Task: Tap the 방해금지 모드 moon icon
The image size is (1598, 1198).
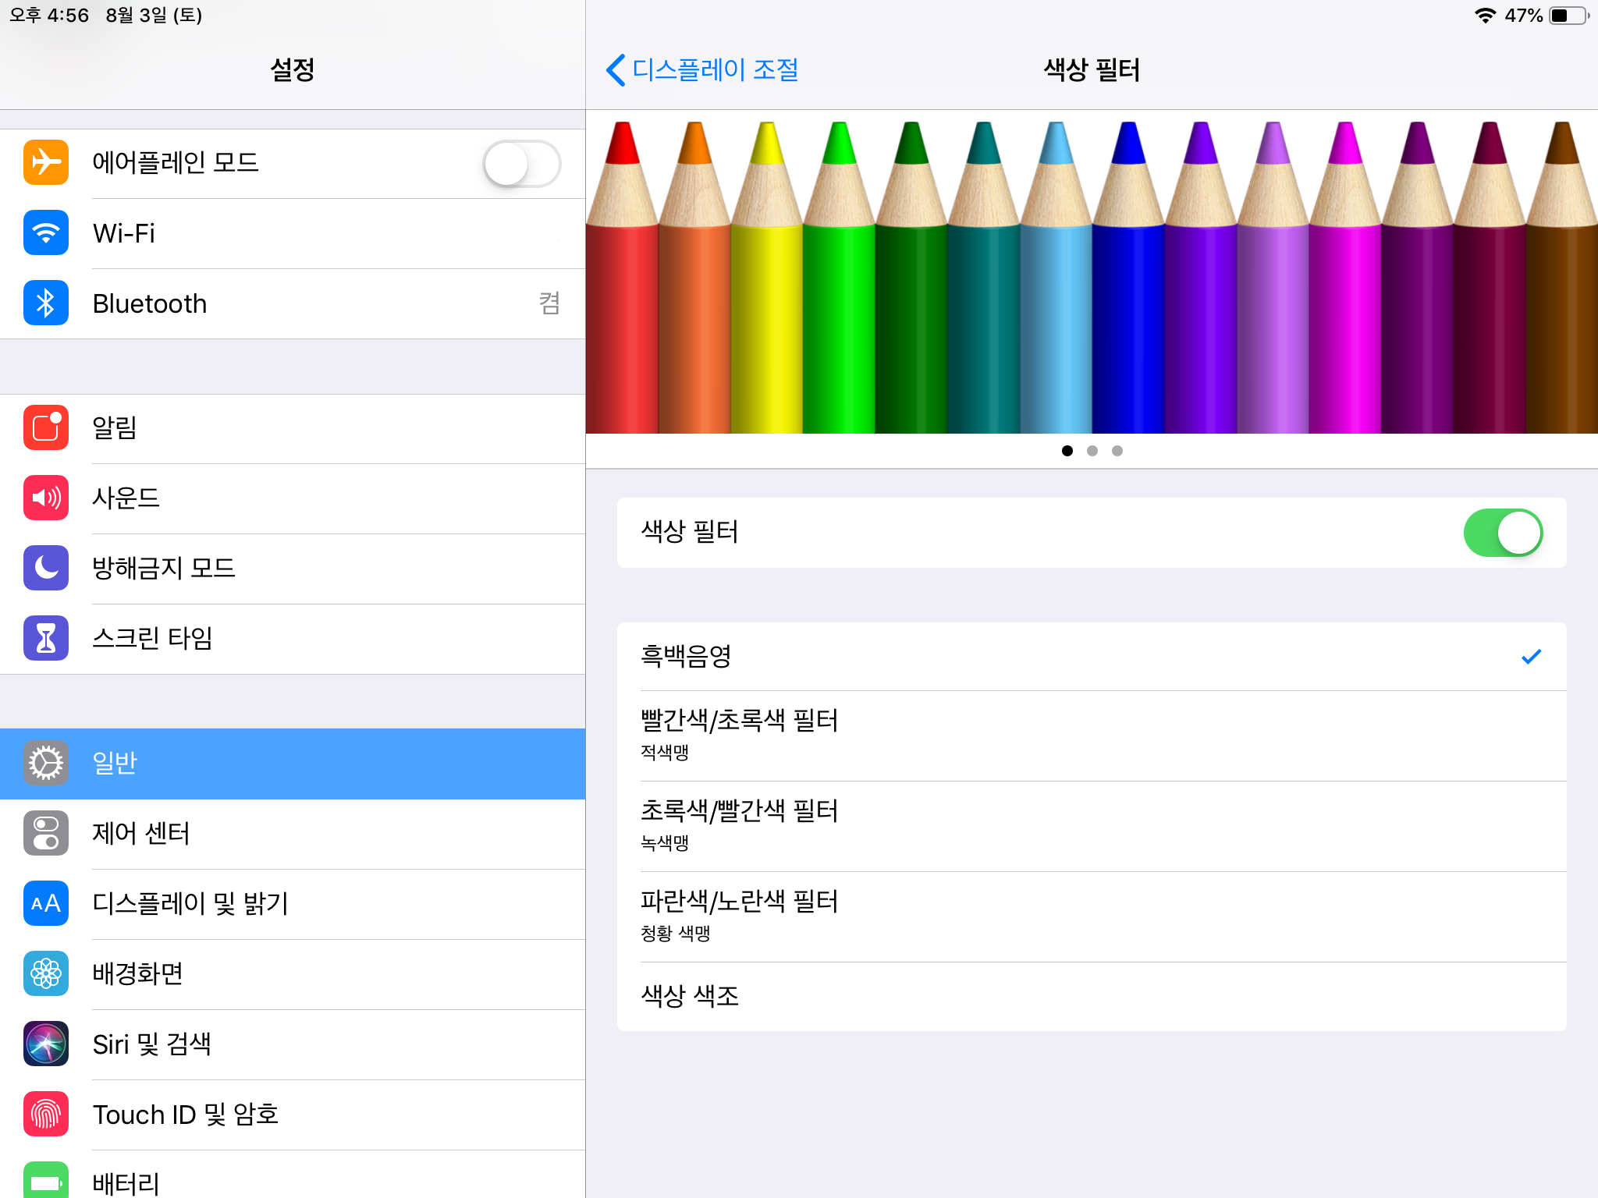Action: [x=46, y=568]
